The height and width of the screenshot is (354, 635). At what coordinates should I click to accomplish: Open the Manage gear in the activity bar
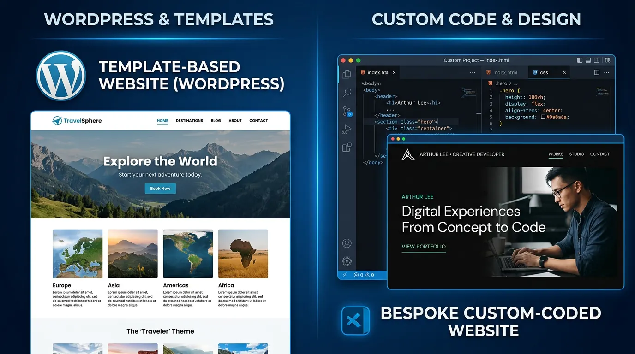point(347,261)
